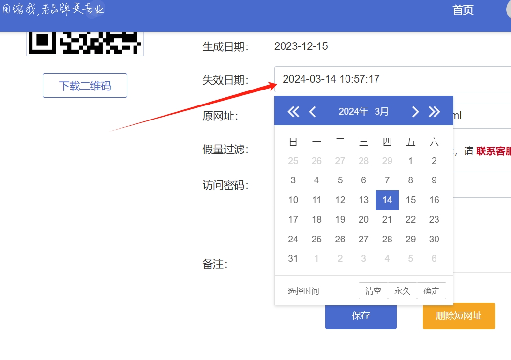This screenshot has width=511, height=360.
Task: Click the orange 删除短网址 button
Action: (459, 316)
